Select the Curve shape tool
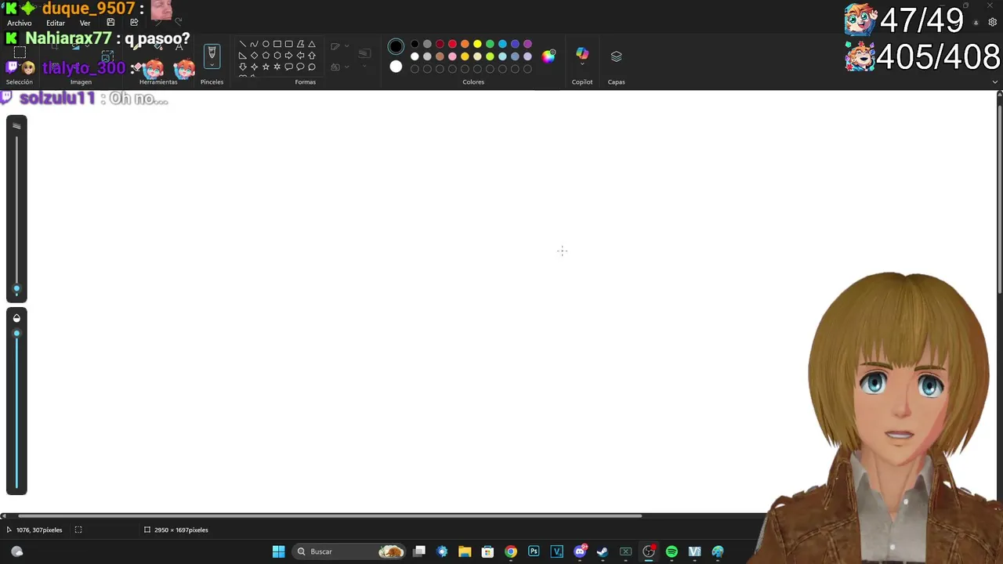This screenshot has width=1003, height=564. click(x=254, y=45)
